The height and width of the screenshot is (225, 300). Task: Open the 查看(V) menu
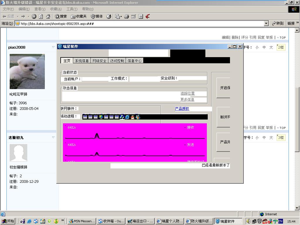click(40, 9)
